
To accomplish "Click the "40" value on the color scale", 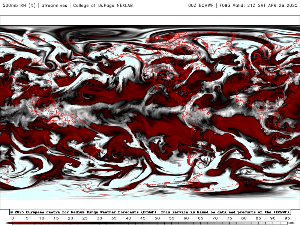I will click(x=128, y=218).
